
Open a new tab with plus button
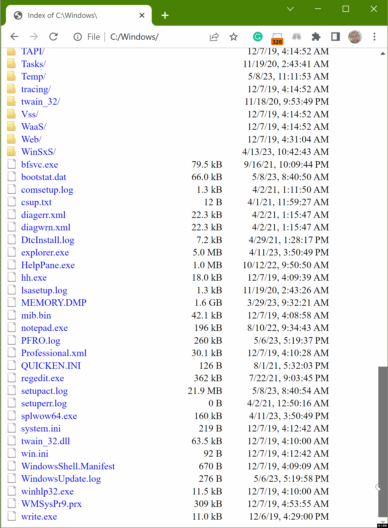[165, 15]
